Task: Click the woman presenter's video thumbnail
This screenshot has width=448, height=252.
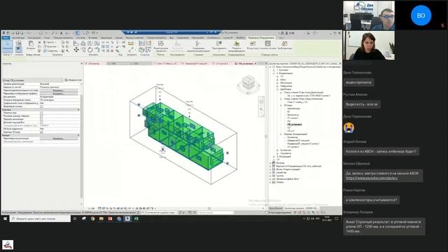Action: pyautogui.click(x=369, y=45)
